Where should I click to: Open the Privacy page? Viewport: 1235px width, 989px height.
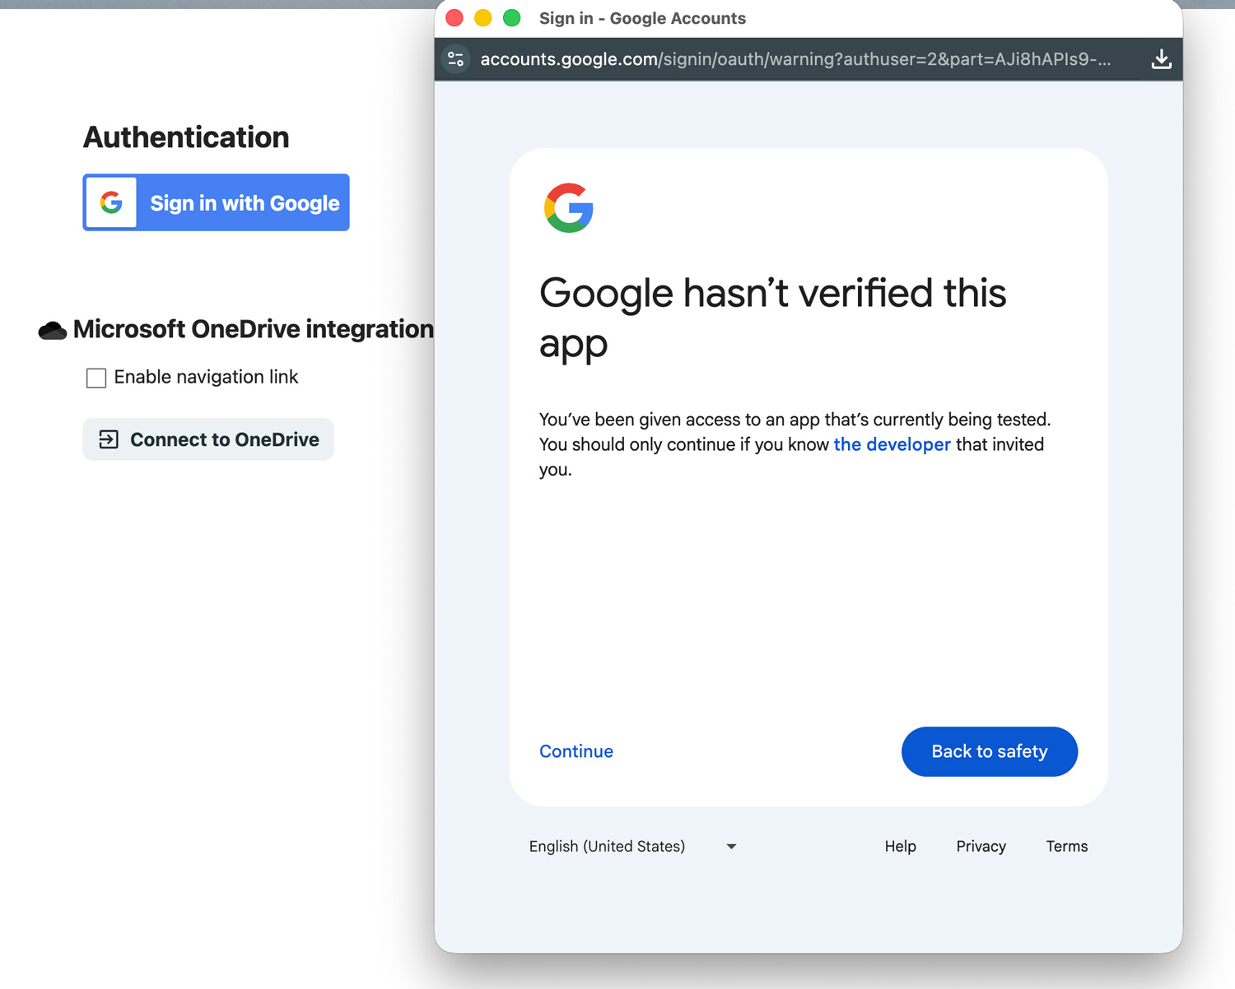point(980,846)
